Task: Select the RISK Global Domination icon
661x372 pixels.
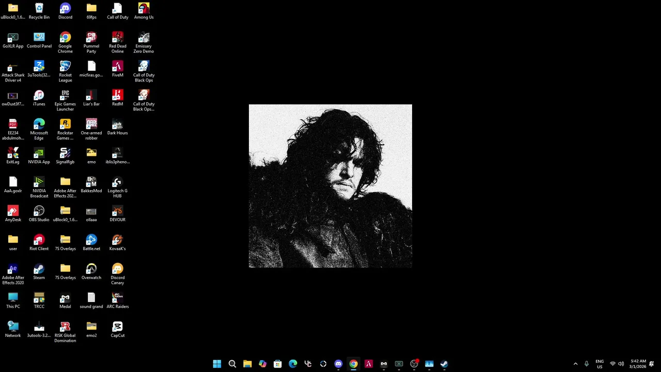Action: [65, 332]
